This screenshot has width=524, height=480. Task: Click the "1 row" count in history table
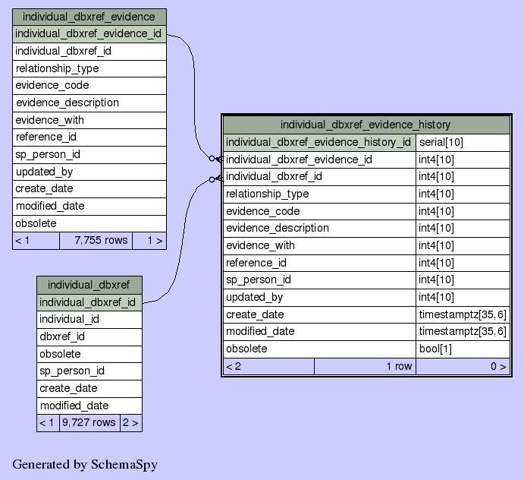pos(365,366)
